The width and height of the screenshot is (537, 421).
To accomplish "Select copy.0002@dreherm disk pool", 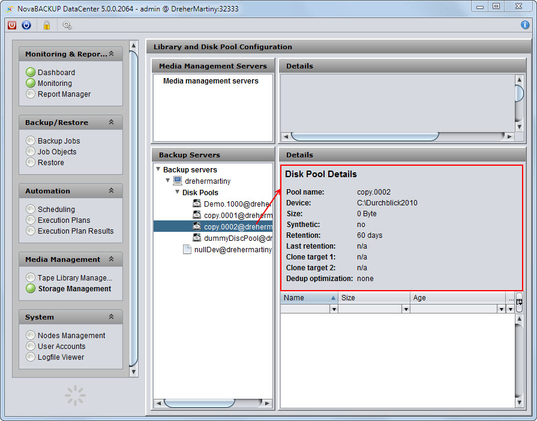I will coord(213,226).
